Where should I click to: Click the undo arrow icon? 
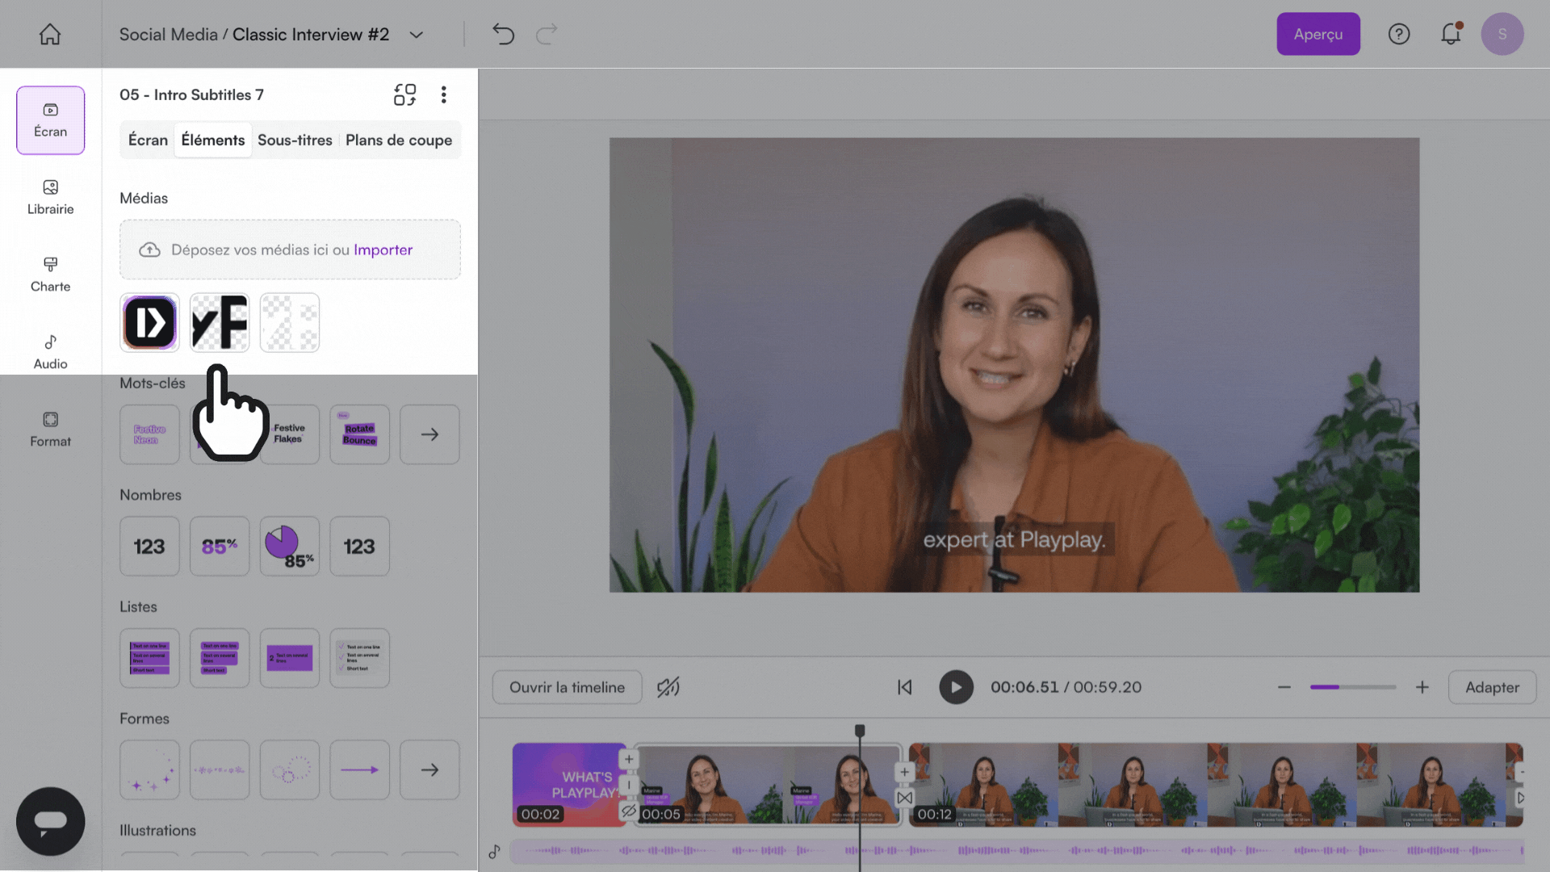[x=503, y=34]
